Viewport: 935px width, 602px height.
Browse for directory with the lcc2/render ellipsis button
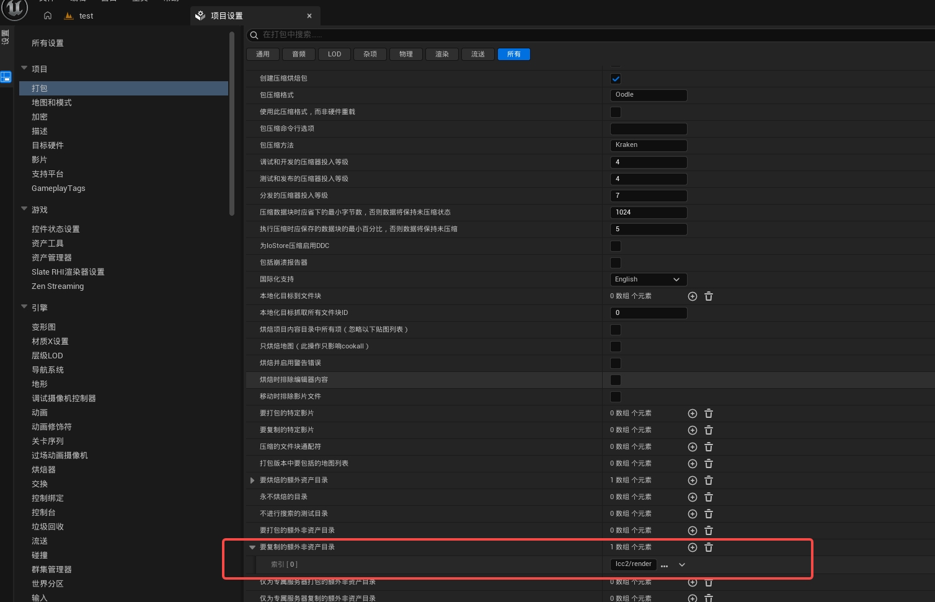[x=665, y=565]
